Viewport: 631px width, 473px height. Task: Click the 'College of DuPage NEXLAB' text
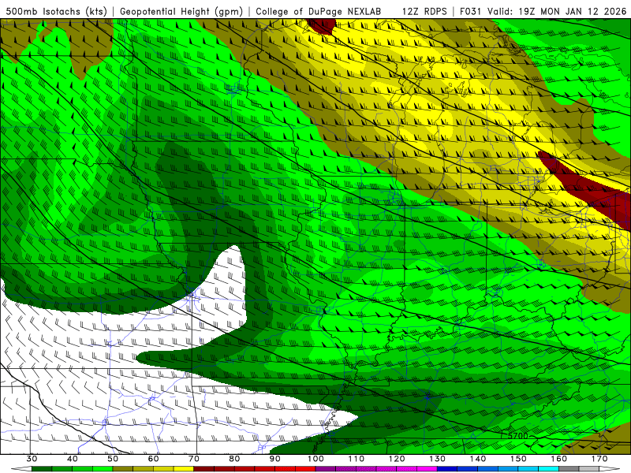coord(319,11)
